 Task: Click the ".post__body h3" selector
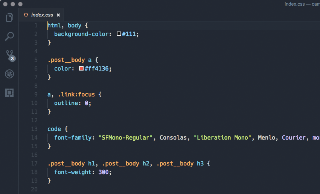pos(180,164)
